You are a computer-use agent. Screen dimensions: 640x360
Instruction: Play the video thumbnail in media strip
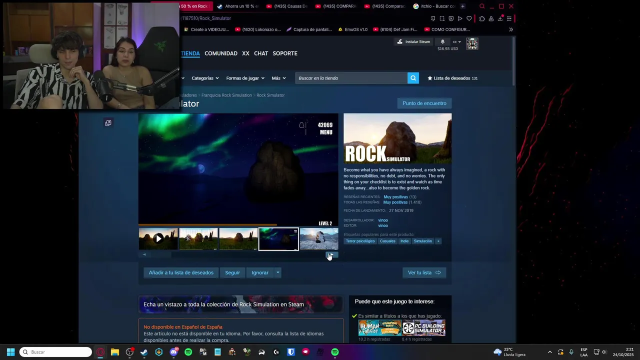coord(158,239)
